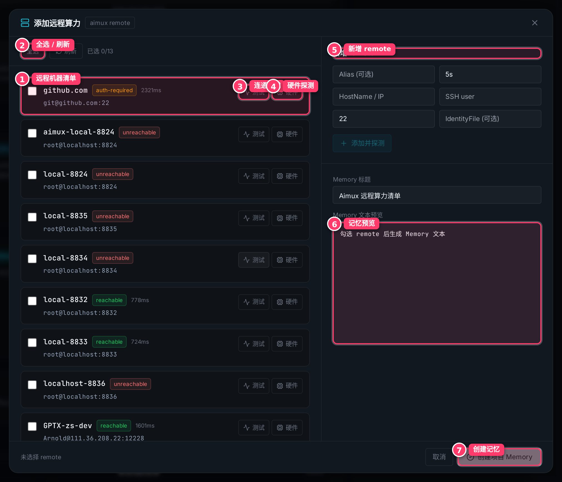Click the plus Add and Probe button
This screenshot has width=562, height=482.
click(362, 143)
